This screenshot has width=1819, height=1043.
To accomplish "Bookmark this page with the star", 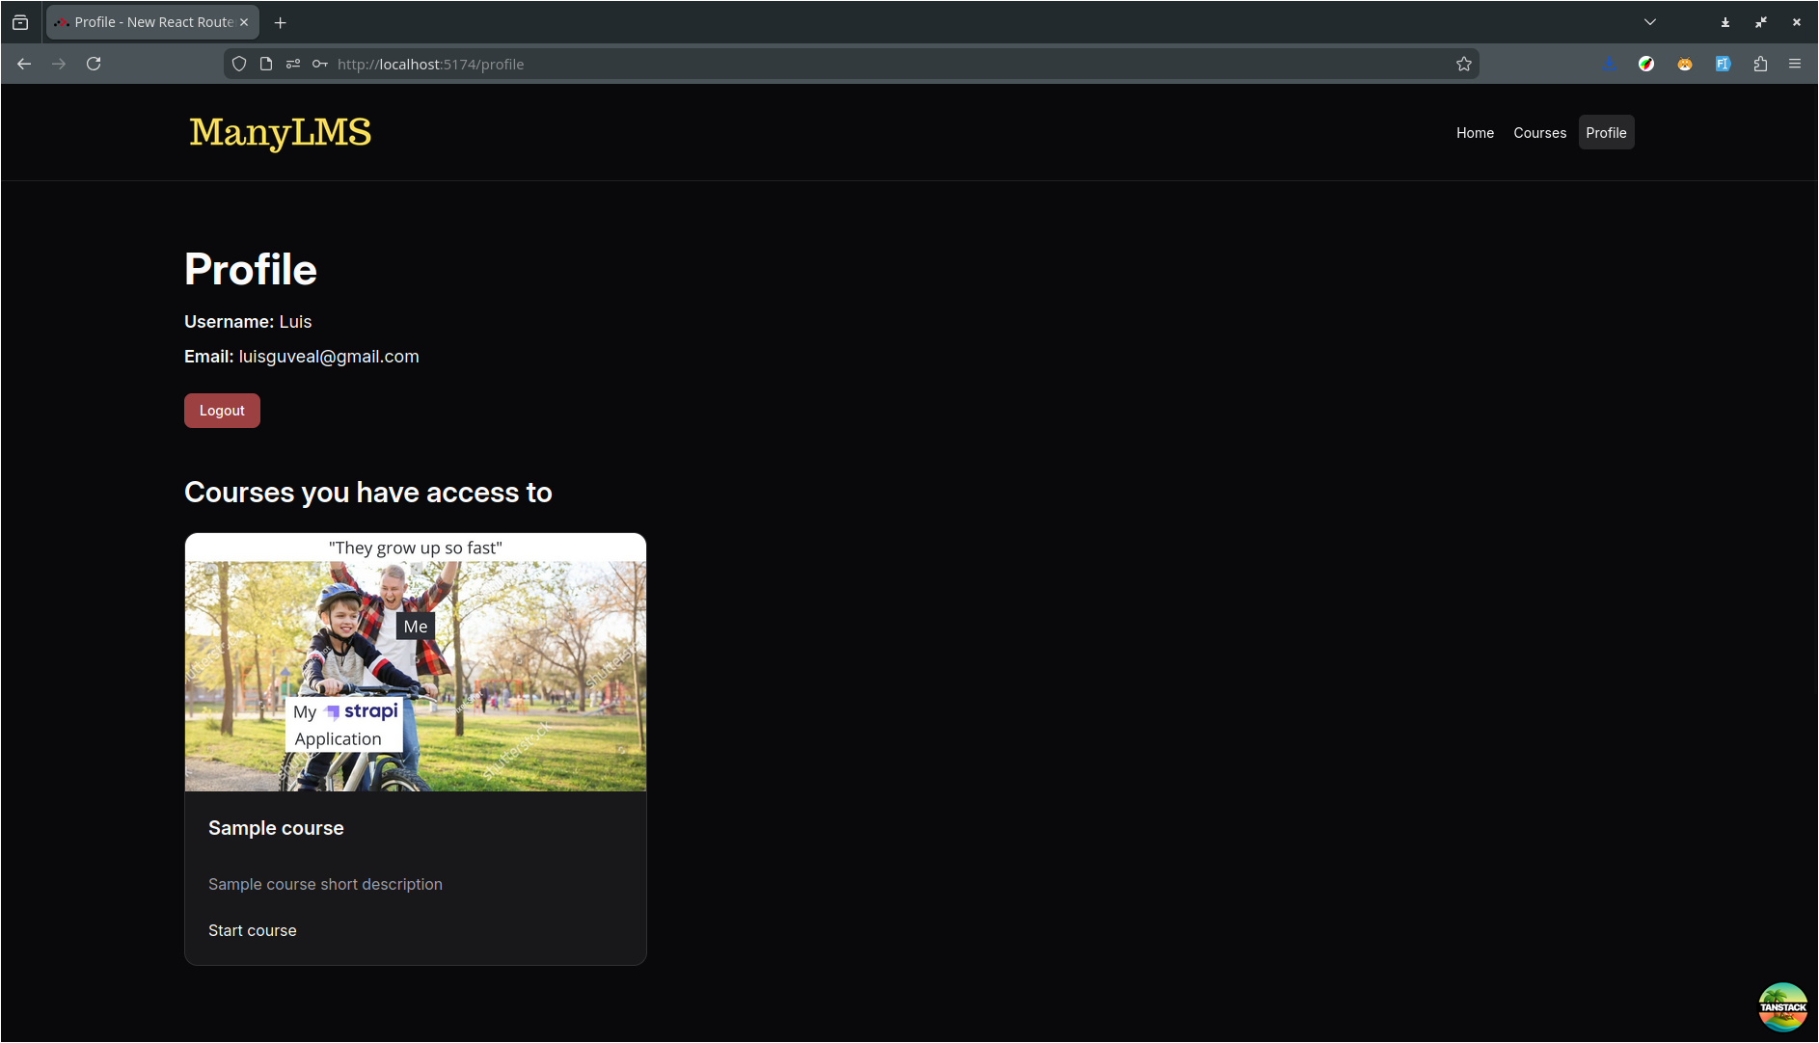I will tap(1463, 64).
